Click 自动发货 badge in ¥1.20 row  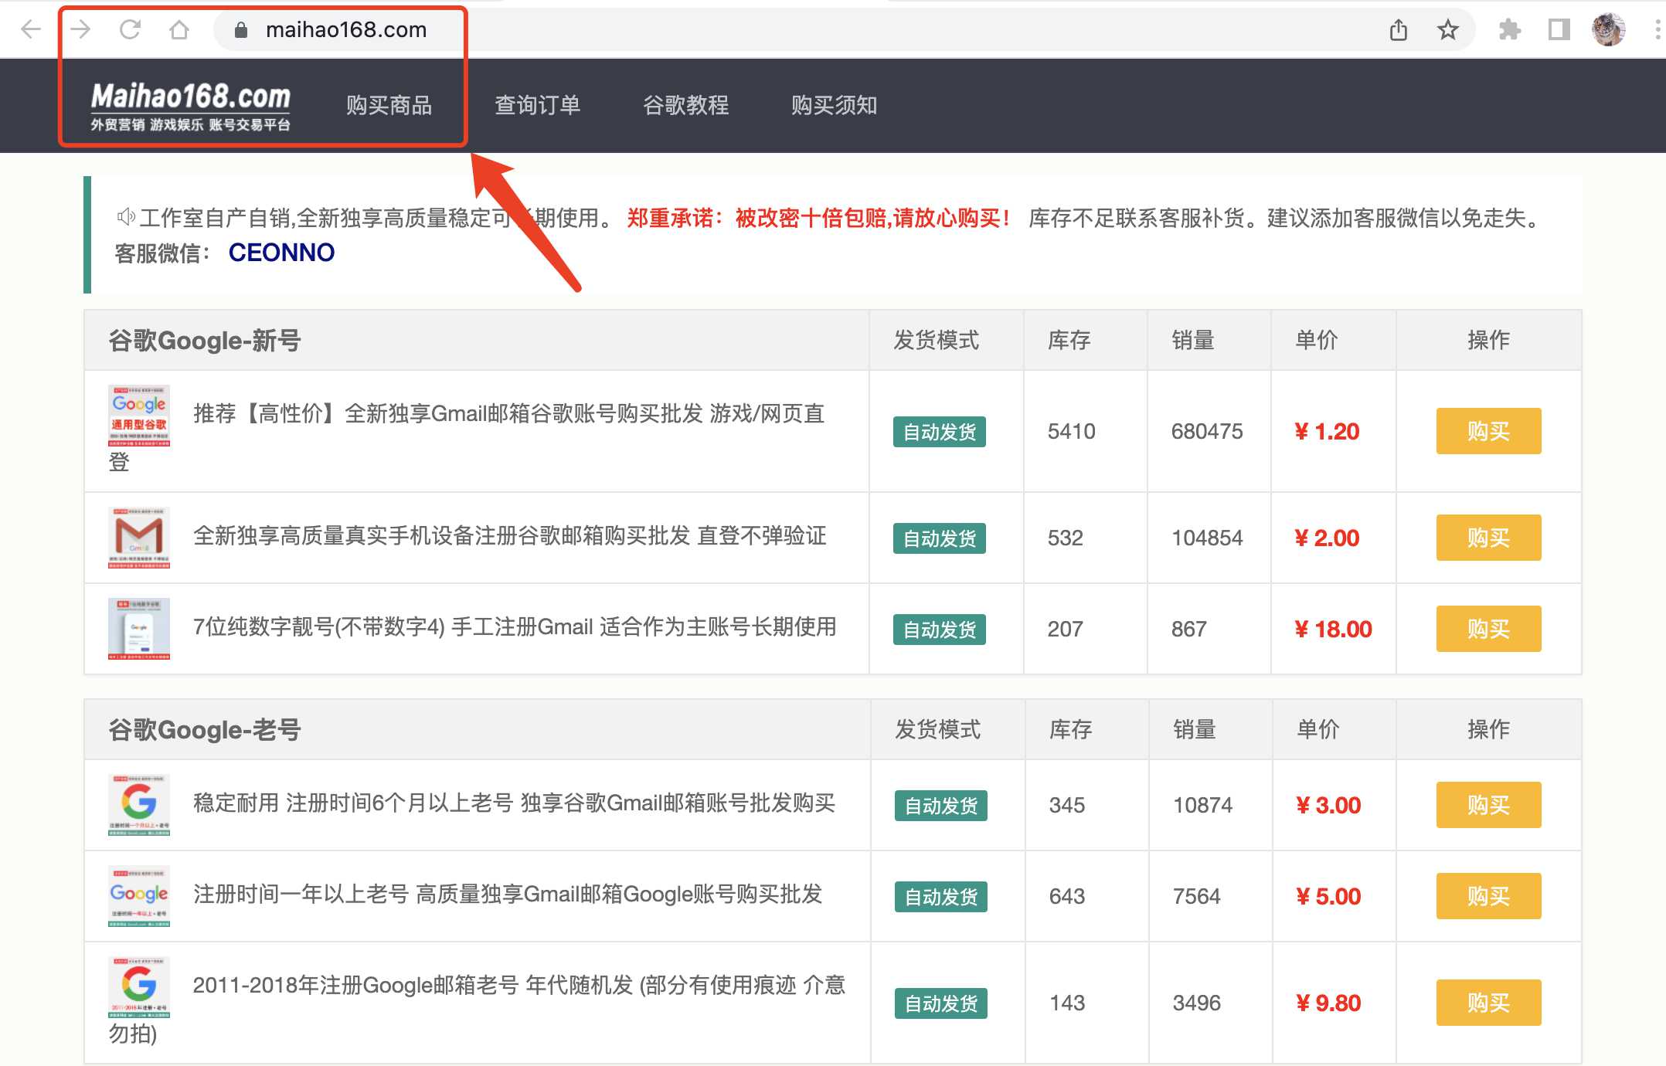coord(940,432)
